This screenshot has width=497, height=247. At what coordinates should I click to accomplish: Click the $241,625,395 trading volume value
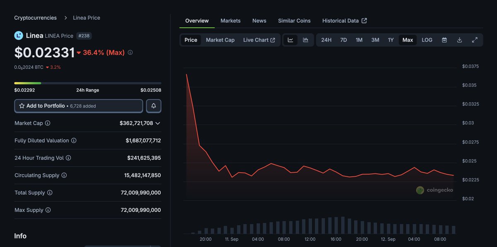144,158
